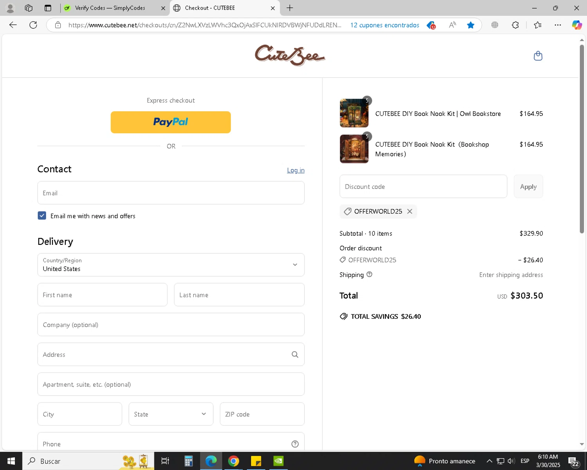
Task: Click the shipping help question icon
Action: [369, 275]
